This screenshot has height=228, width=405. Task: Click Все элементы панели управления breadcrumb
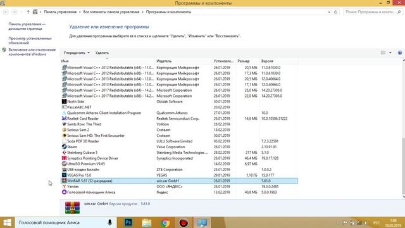pyautogui.click(x=111, y=12)
